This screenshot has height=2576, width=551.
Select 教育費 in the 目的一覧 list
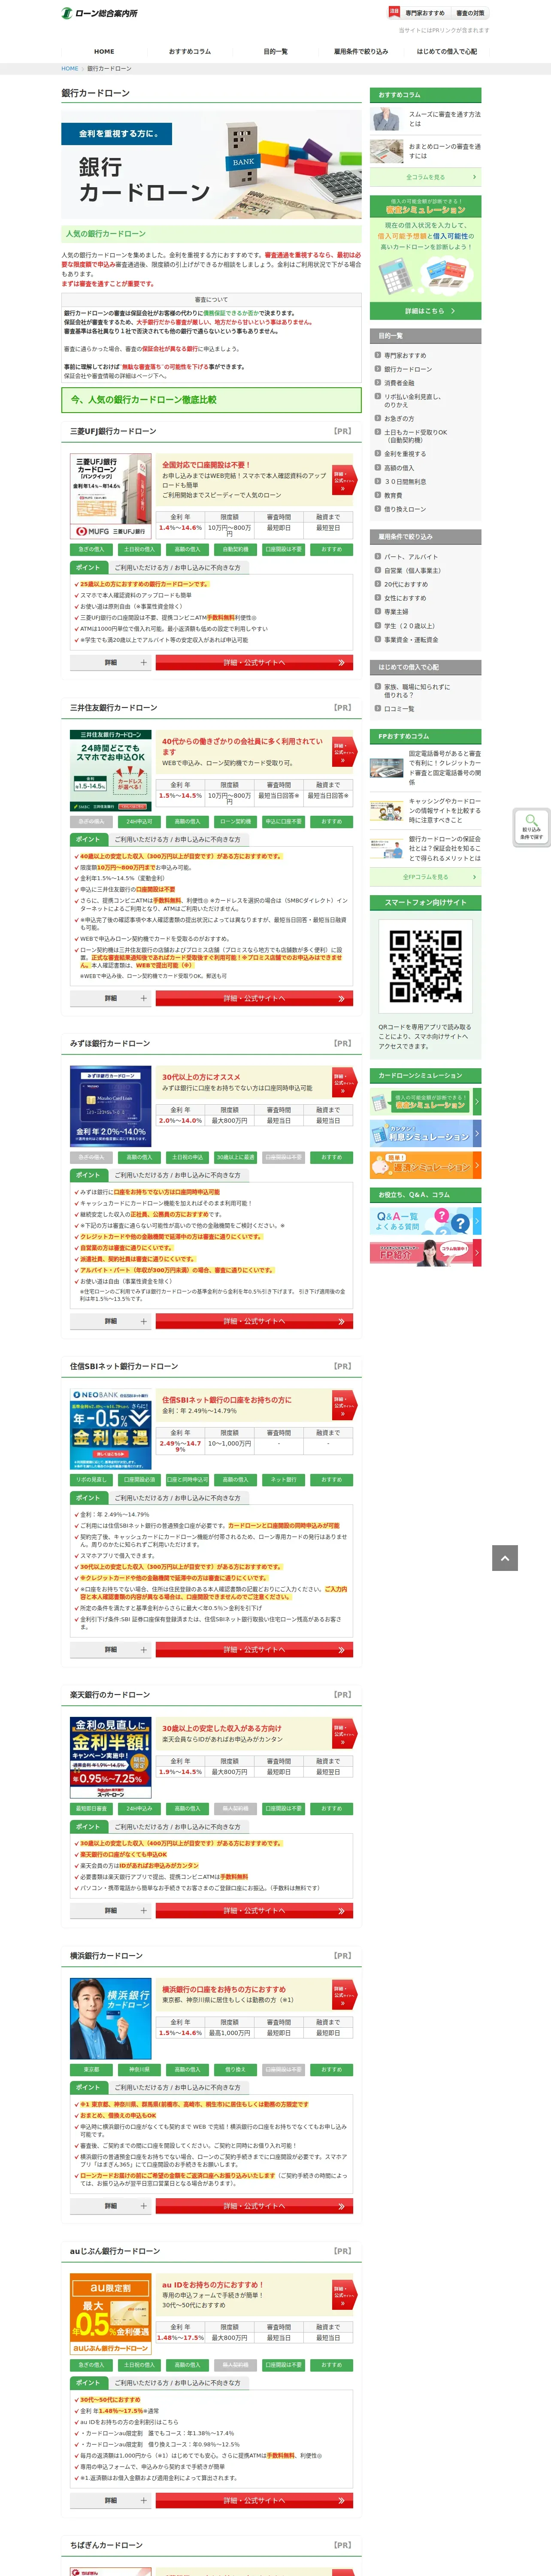pos(393,496)
